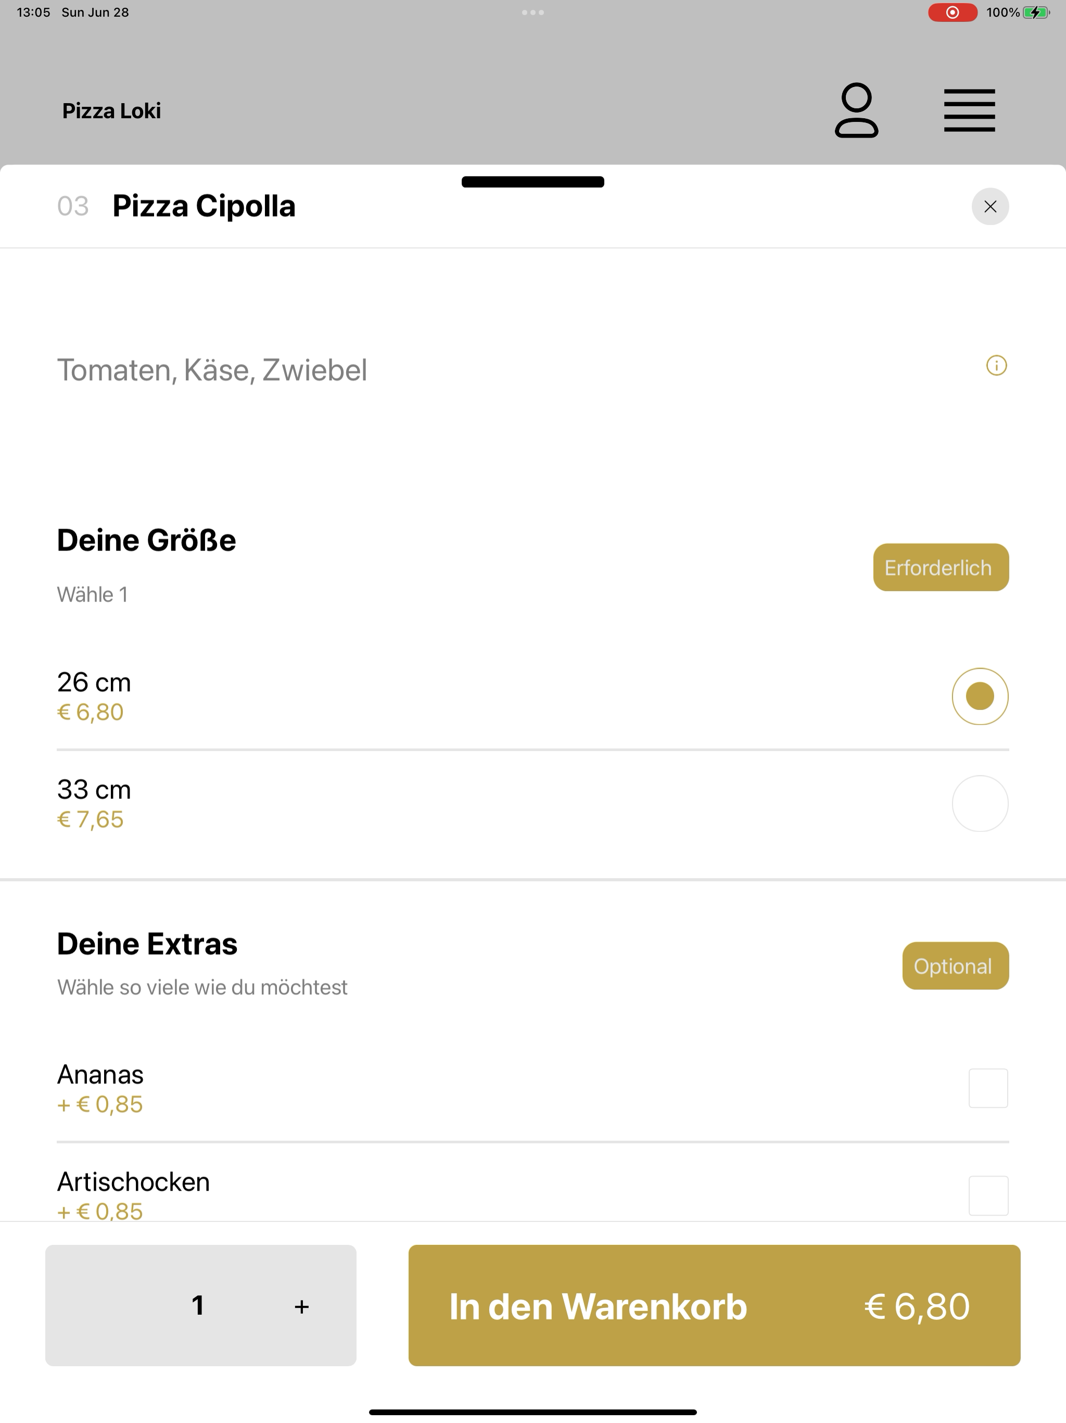Increase quantity with the plus button
The image size is (1066, 1423).
[301, 1306]
